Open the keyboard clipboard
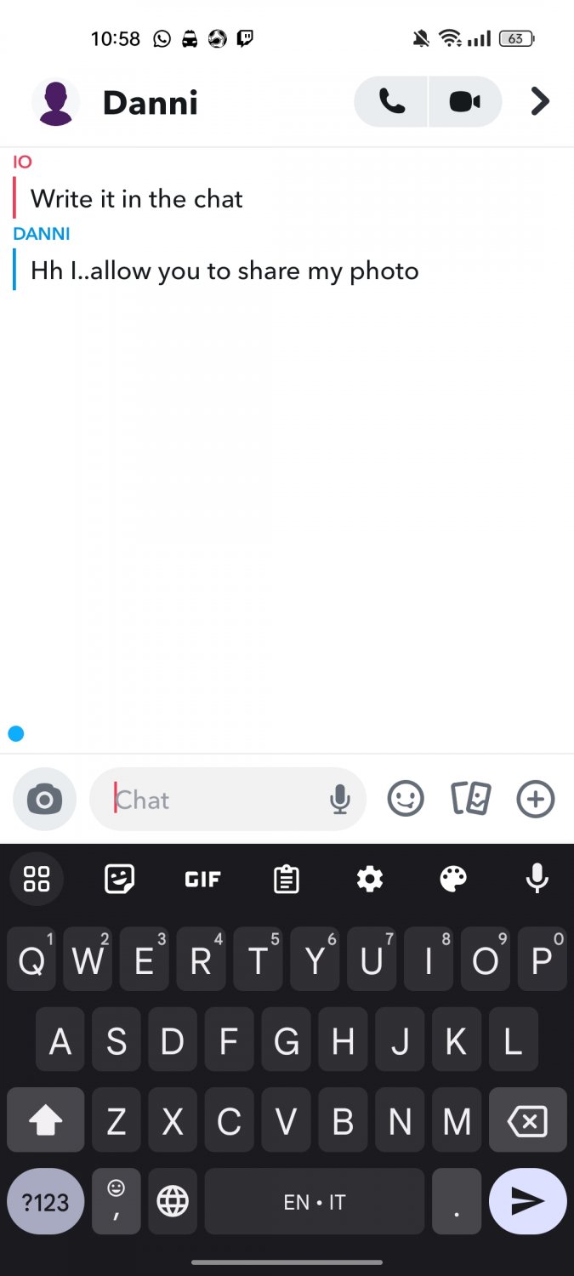Image resolution: width=574 pixels, height=1276 pixels. tap(287, 879)
